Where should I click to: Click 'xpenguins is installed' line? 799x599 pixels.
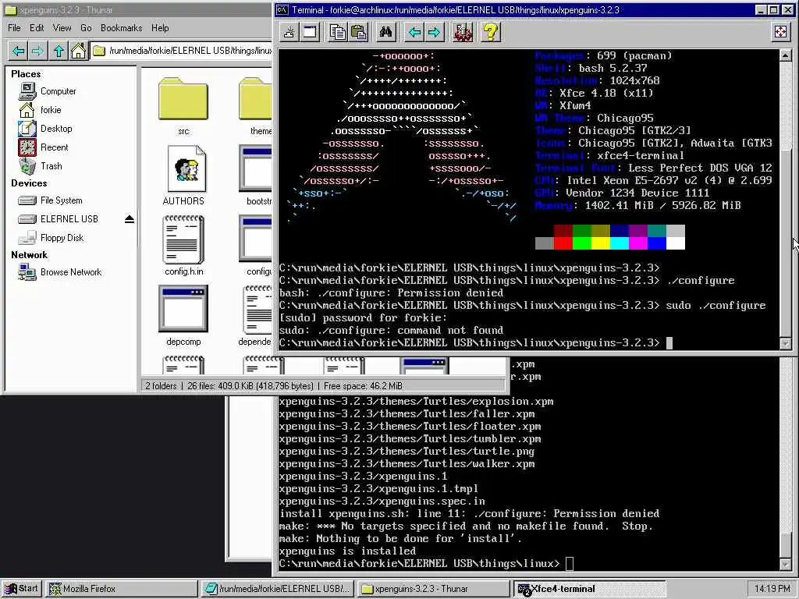click(347, 551)
